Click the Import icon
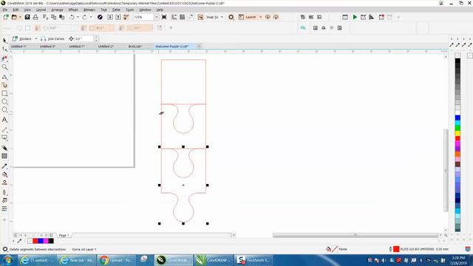This screenshot has height=266, width=473. (110, 17)
